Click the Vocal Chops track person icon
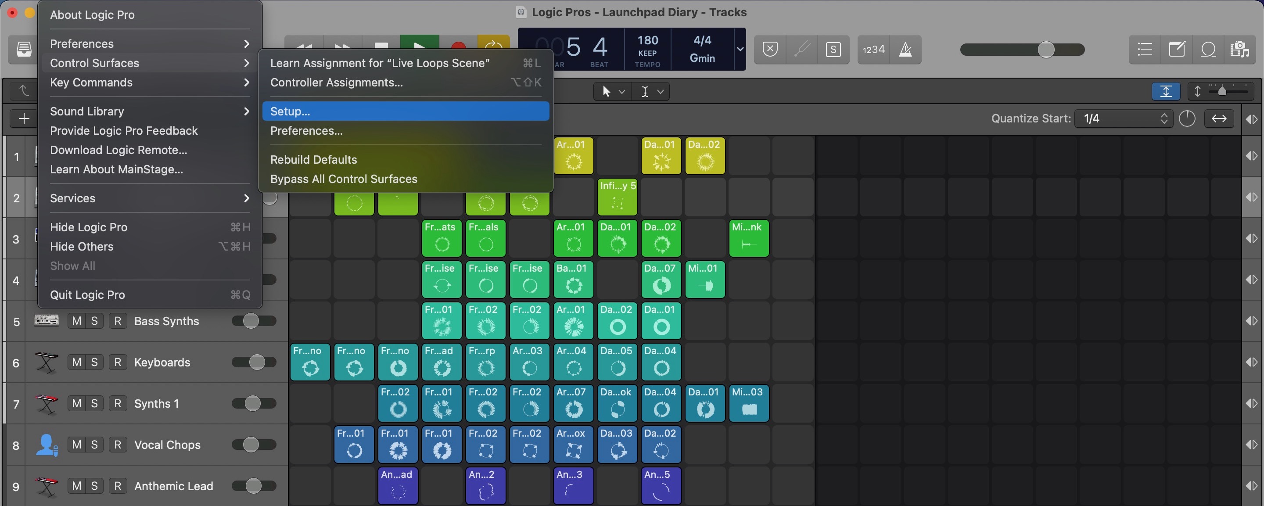The image size is (1264, 506). pos(47,445)
